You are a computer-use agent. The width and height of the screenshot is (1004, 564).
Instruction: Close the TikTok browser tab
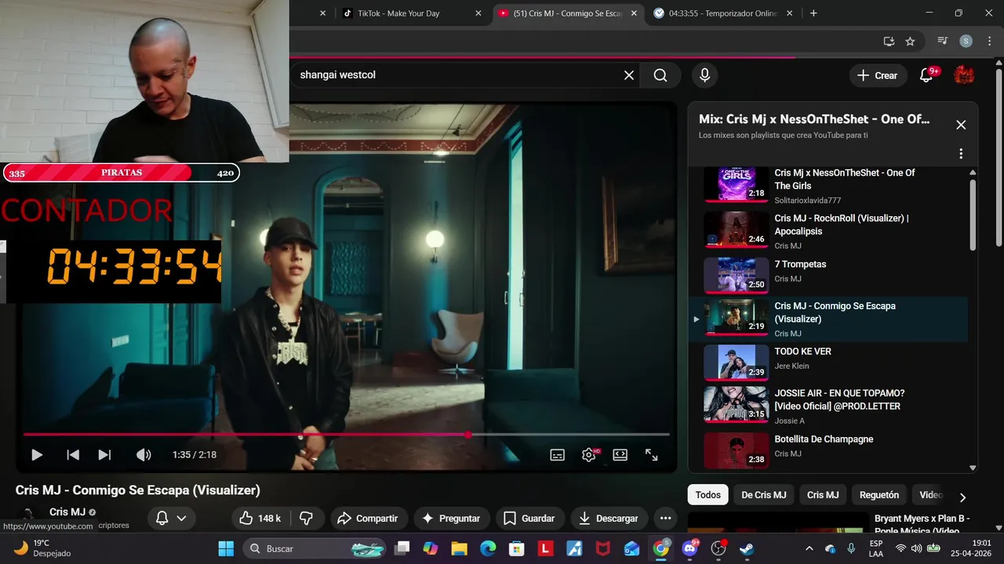pos(478,13)
